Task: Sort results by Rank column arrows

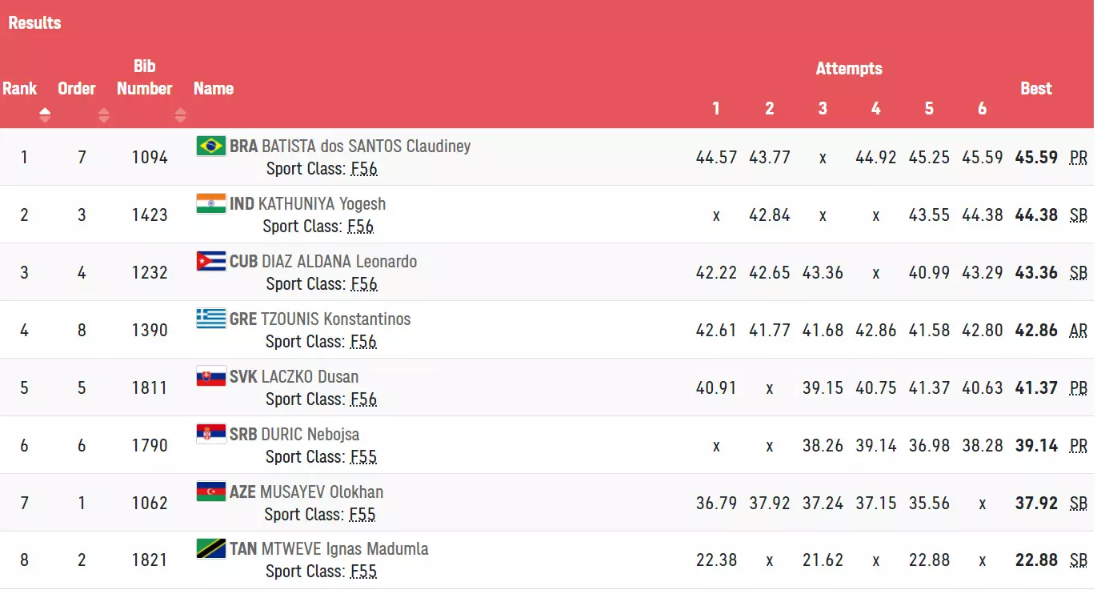Action: 45,116
